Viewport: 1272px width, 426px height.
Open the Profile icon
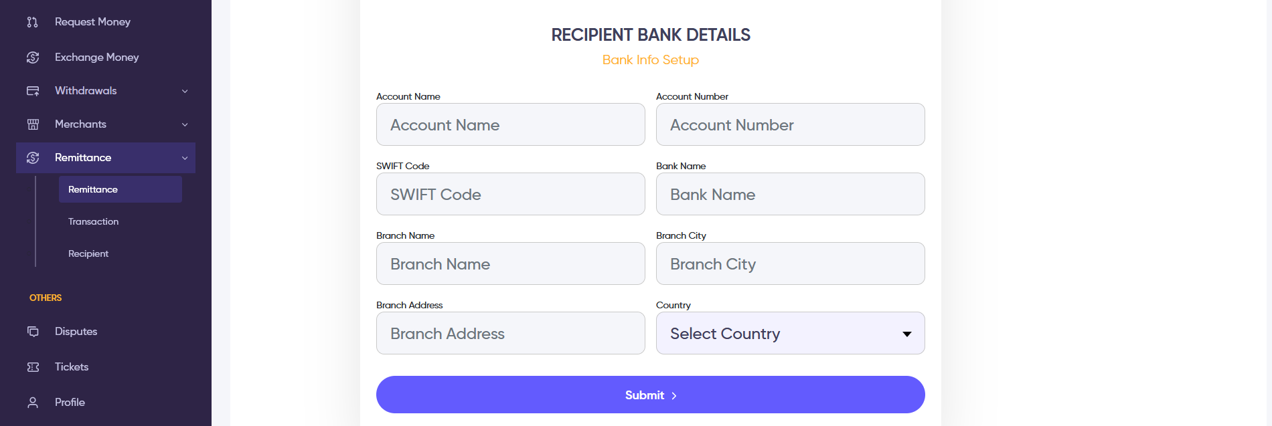click(32, 402)
